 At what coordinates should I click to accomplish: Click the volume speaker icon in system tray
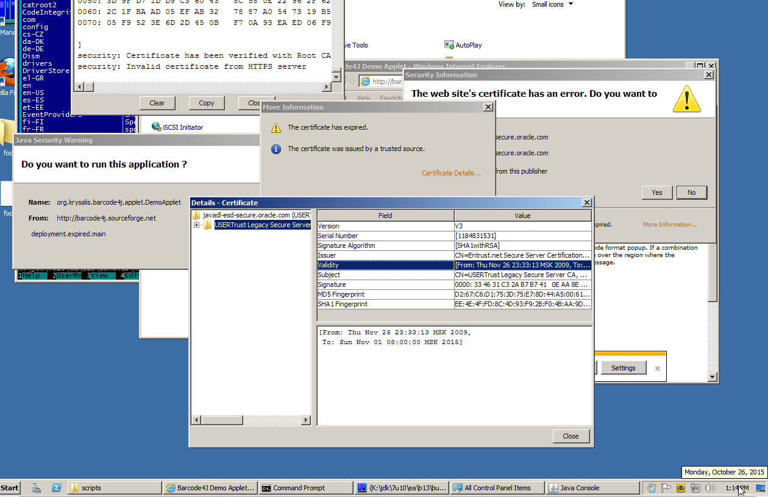pyautogui.click(x=709, y=488)
